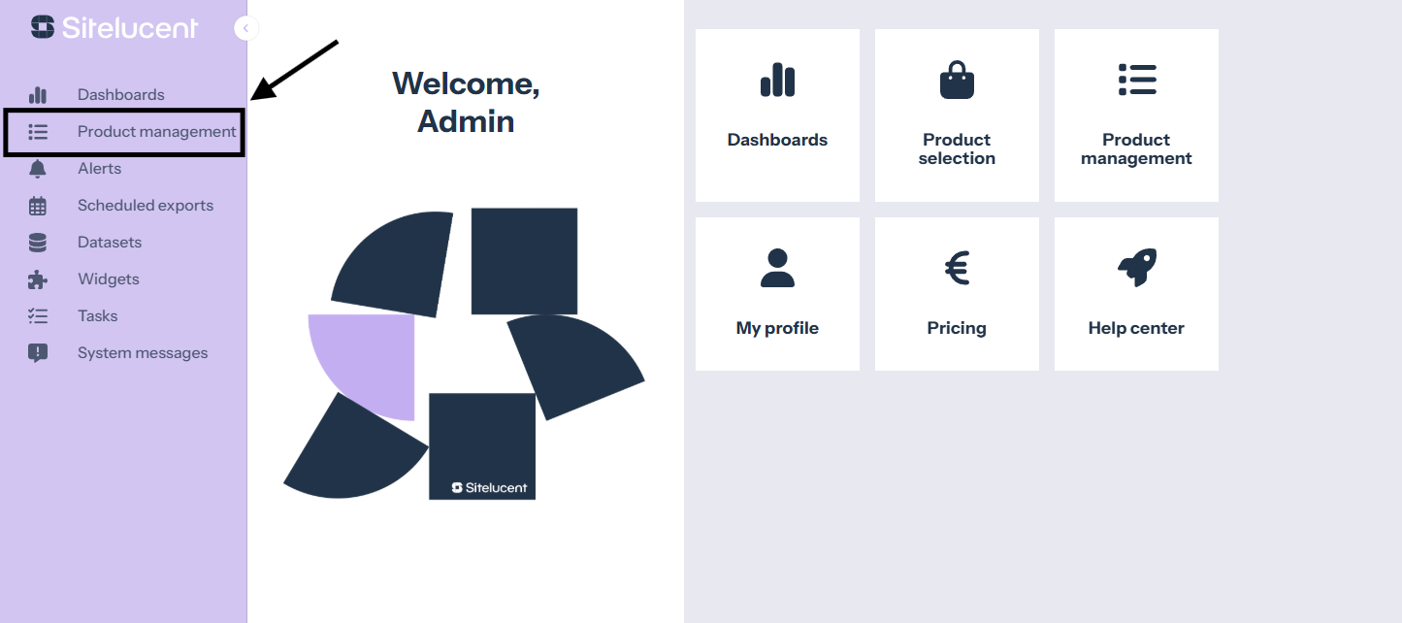Click the Tasks checklist icon
1402x623 pixels.
[38, 316]
